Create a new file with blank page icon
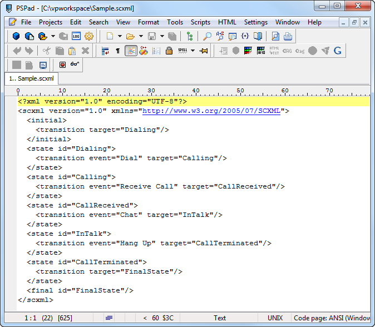Image resolution: width=375 pixels, height=327 pixels. click(x=110, y=36)
